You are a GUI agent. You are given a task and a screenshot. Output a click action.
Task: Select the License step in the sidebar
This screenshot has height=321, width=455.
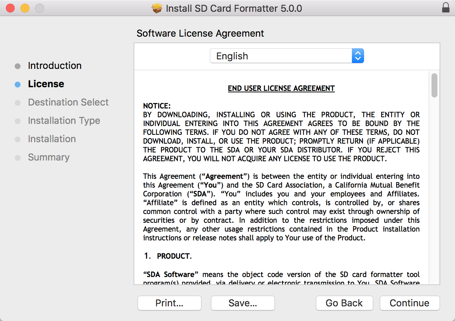pyautogui.click(x=46, y=84)
